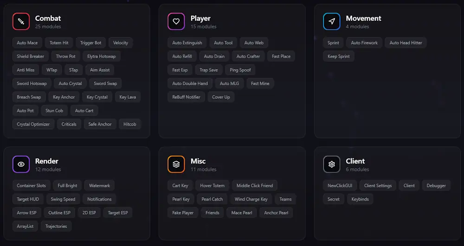This screenshot has width=464, height=246.
Task: Click the Render eye icon
Action: click(21, 164)
